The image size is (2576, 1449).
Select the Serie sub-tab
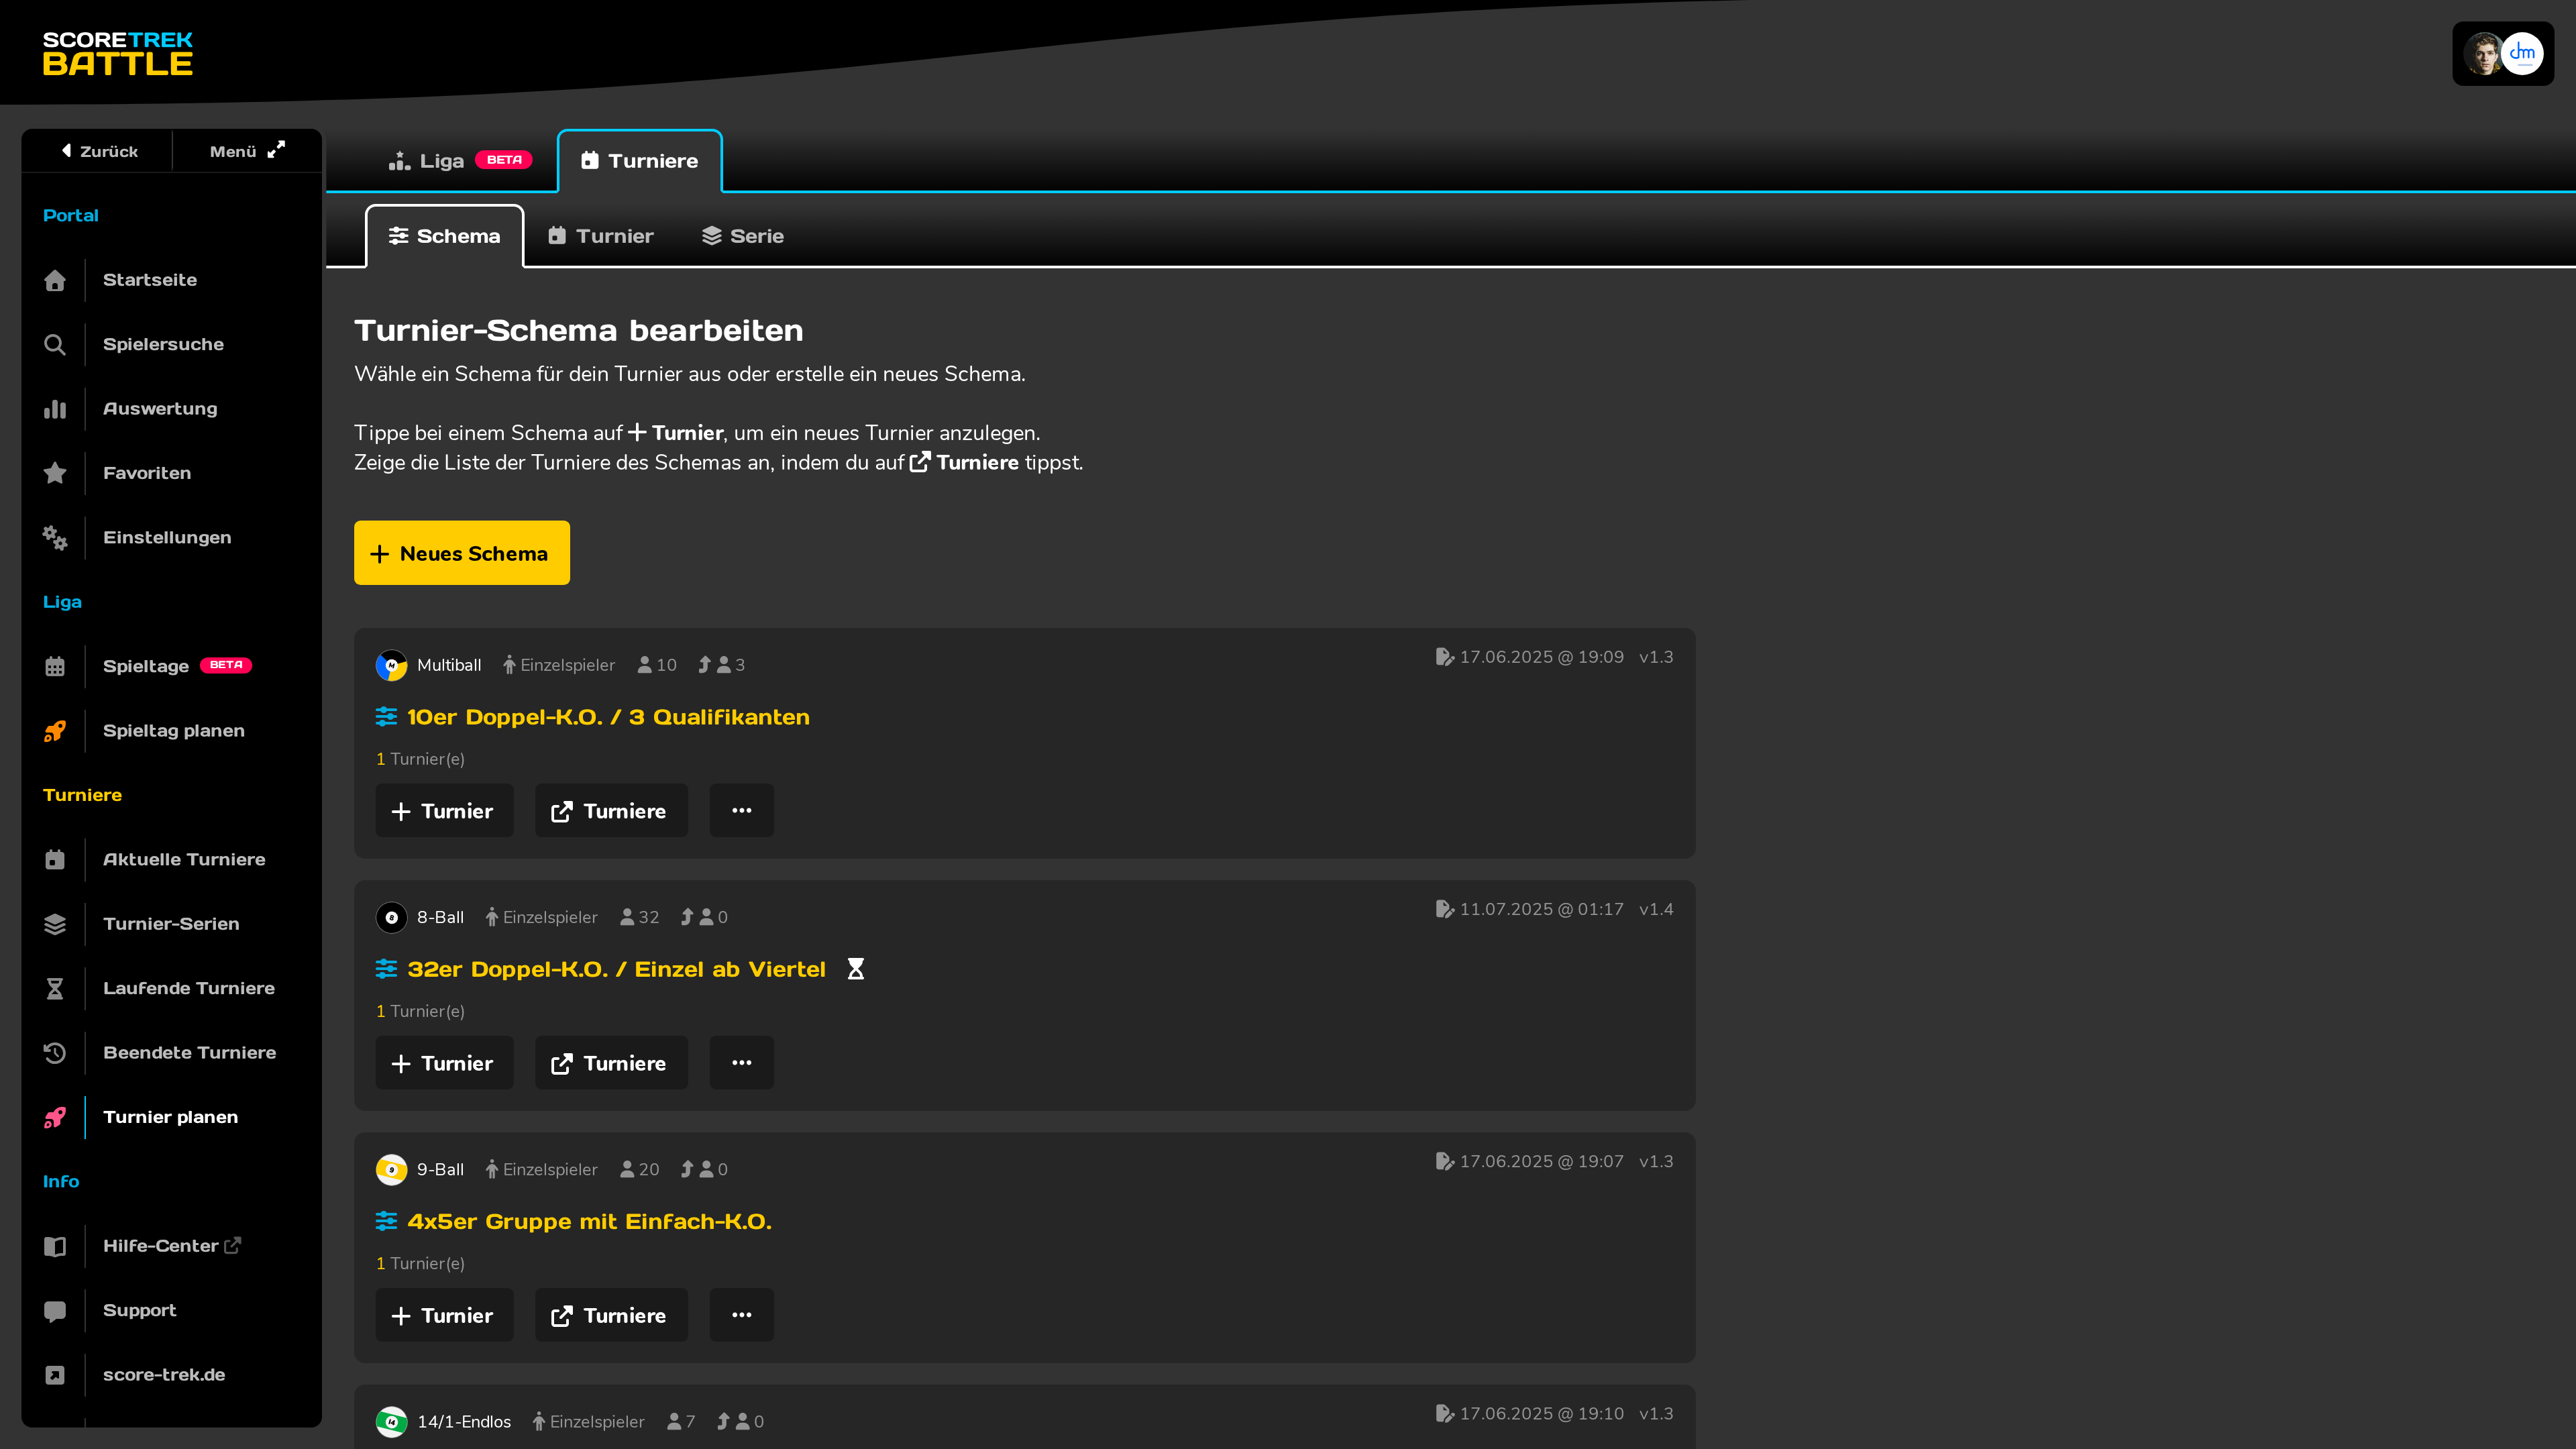[x=743, y=236]
